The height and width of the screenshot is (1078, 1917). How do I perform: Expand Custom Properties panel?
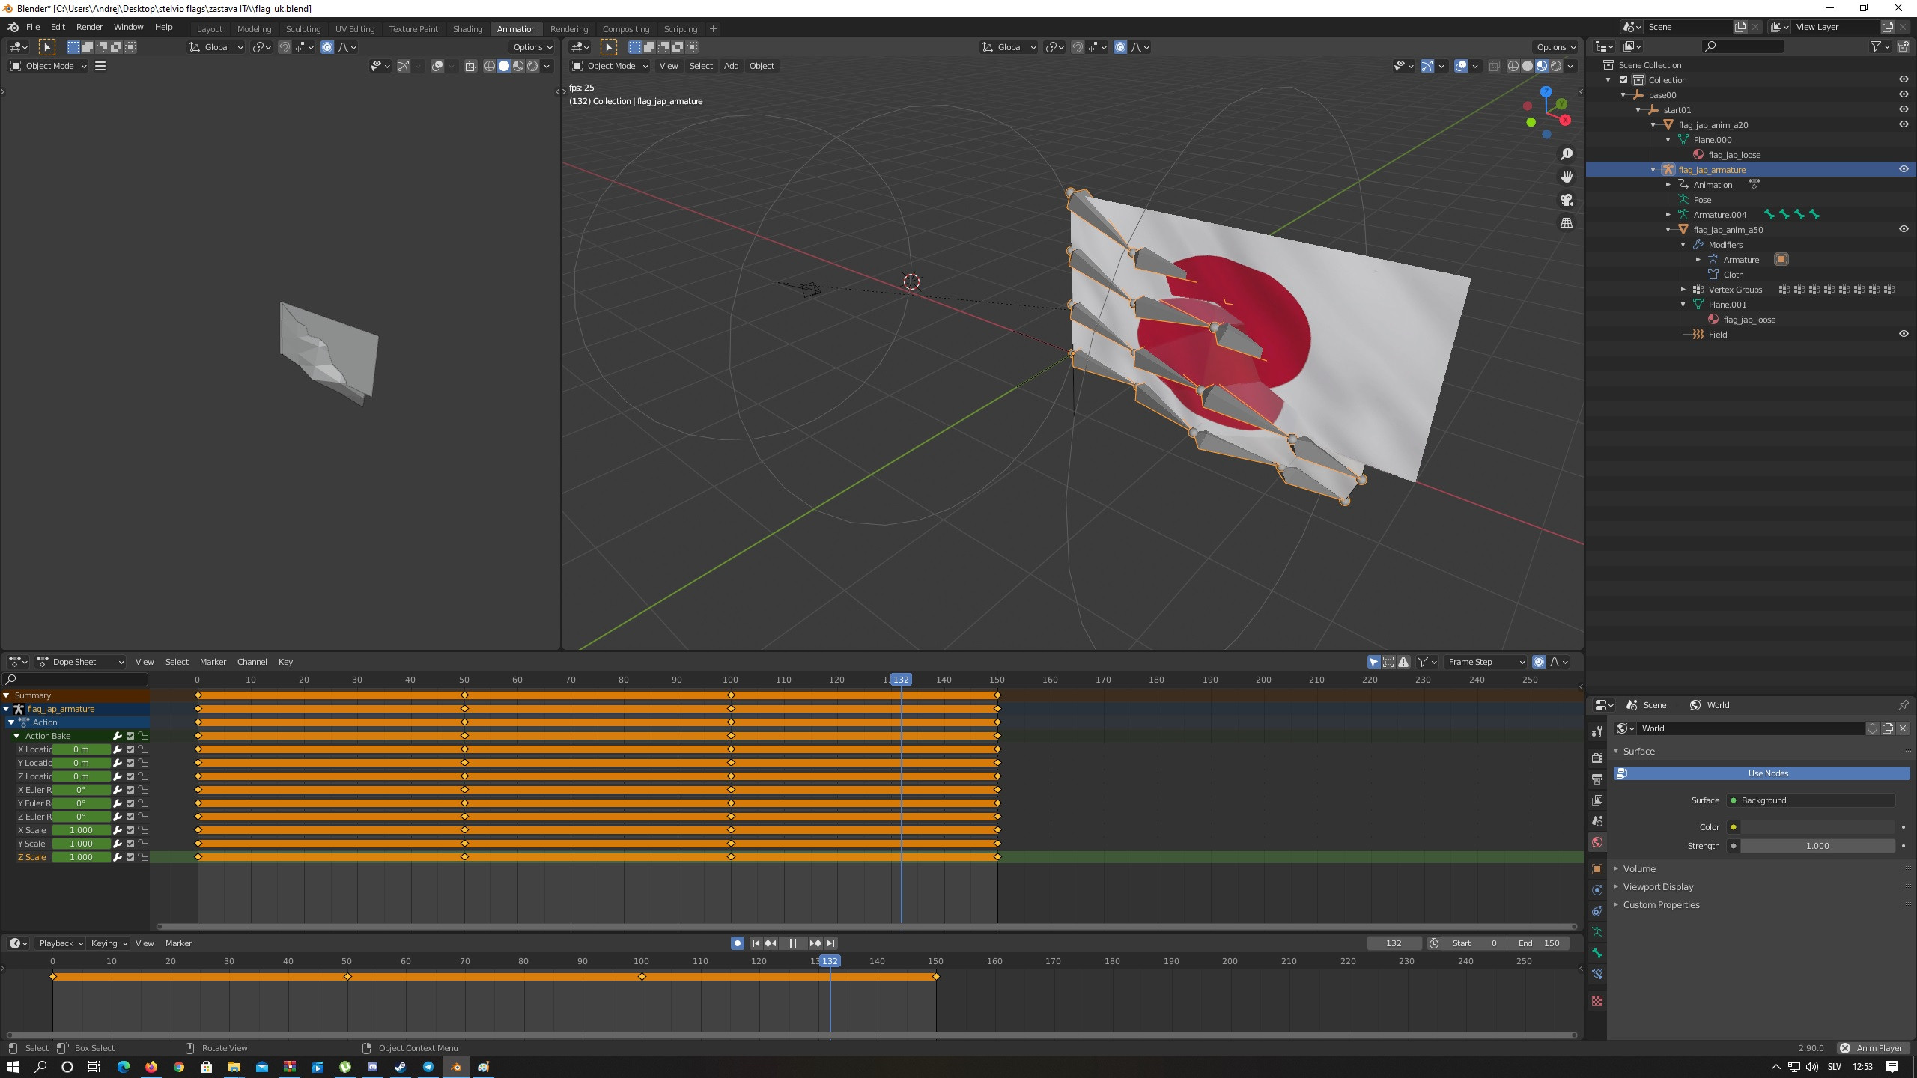1660,905
